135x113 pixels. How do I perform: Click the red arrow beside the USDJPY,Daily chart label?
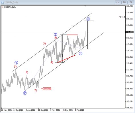point(3,7)
